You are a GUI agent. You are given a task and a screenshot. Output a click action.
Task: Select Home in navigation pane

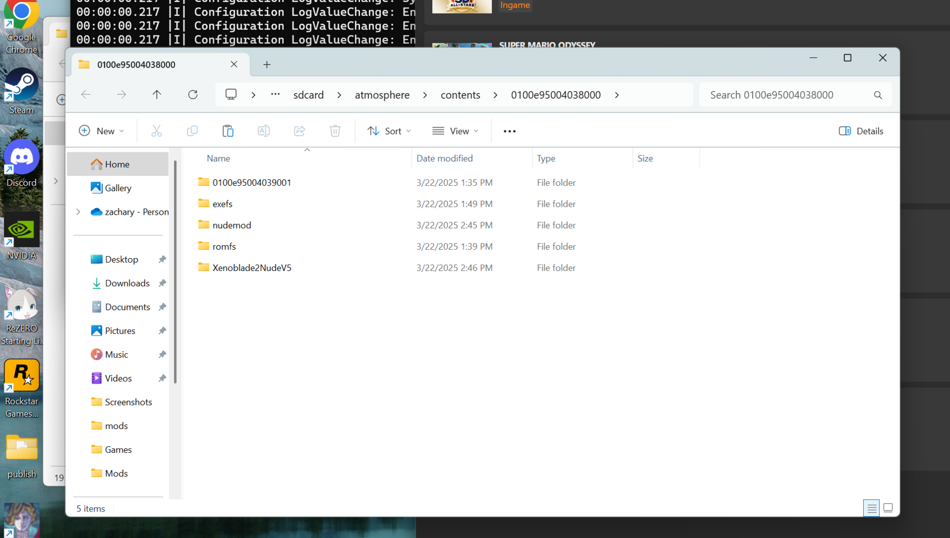click(x=118, y=164)
